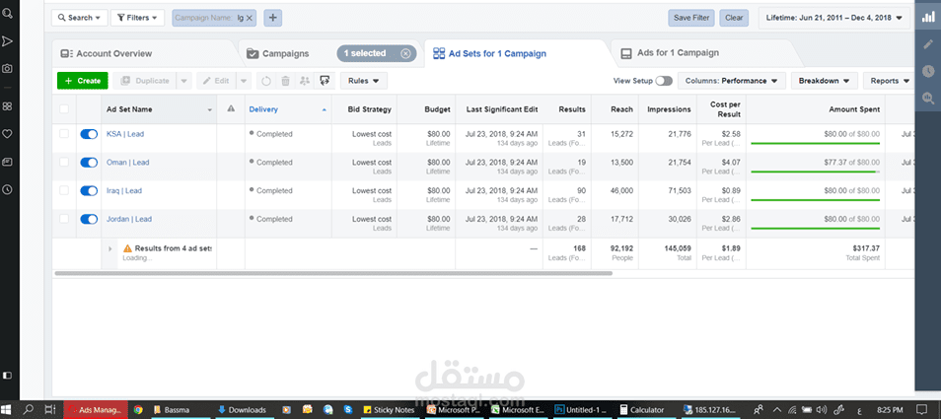
Task: Toggle off the Iraq | Lead ad set
Action: (x=89, y=190)
